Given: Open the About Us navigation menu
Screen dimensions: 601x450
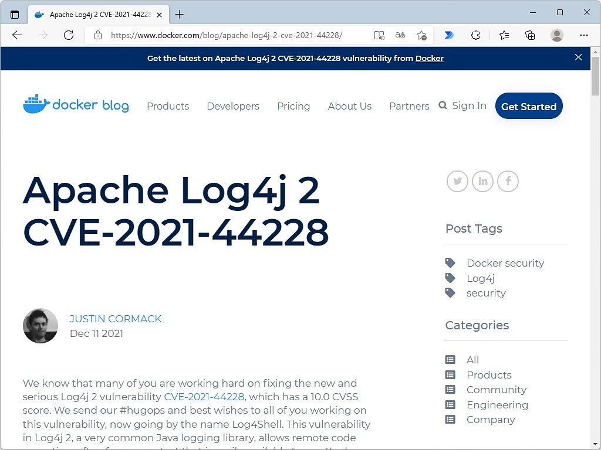Looking at the screenshot, I should pyautogui.click(x=350, y=106).
